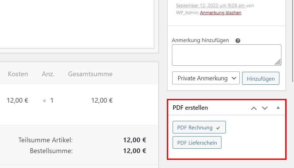Click the PDF Lieferschein button
This screenshot has height=168, width=294.
pyautogui.click(x=197, y=143)
